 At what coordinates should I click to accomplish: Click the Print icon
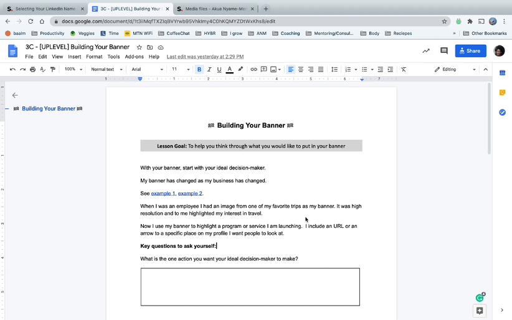click(x=32, y=69)
